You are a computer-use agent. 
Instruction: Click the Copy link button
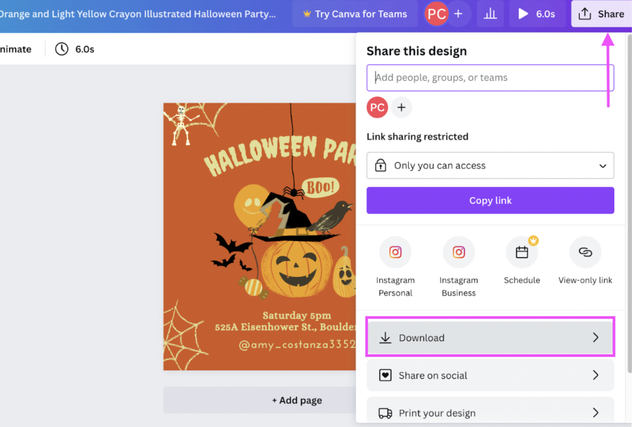490,200
